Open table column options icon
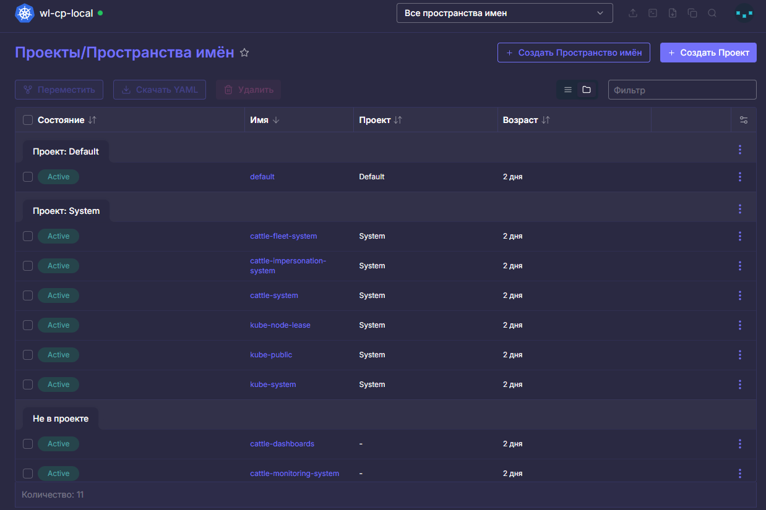This screenshot has height=510, width=766. (x=744, y=120)
